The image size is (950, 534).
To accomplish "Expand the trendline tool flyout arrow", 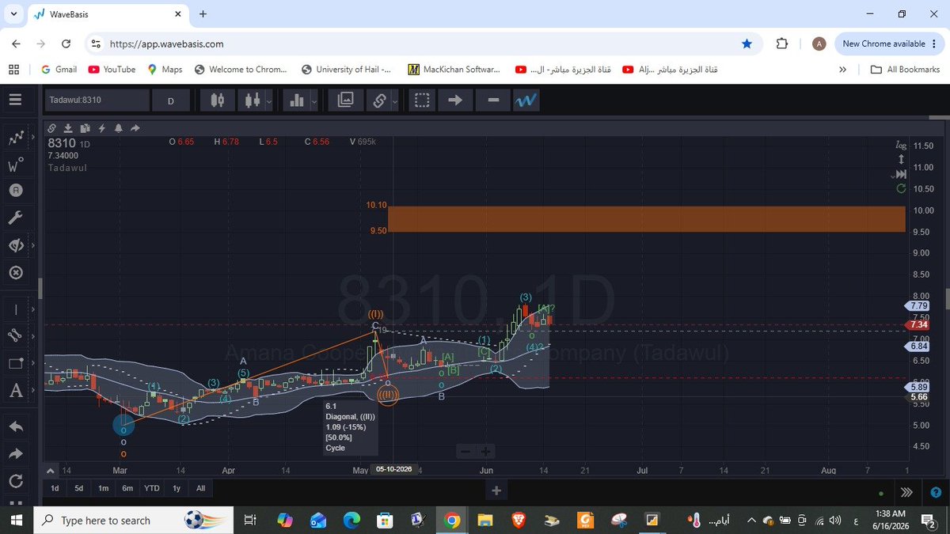I will pyautogui.click(x=33, y=335).
